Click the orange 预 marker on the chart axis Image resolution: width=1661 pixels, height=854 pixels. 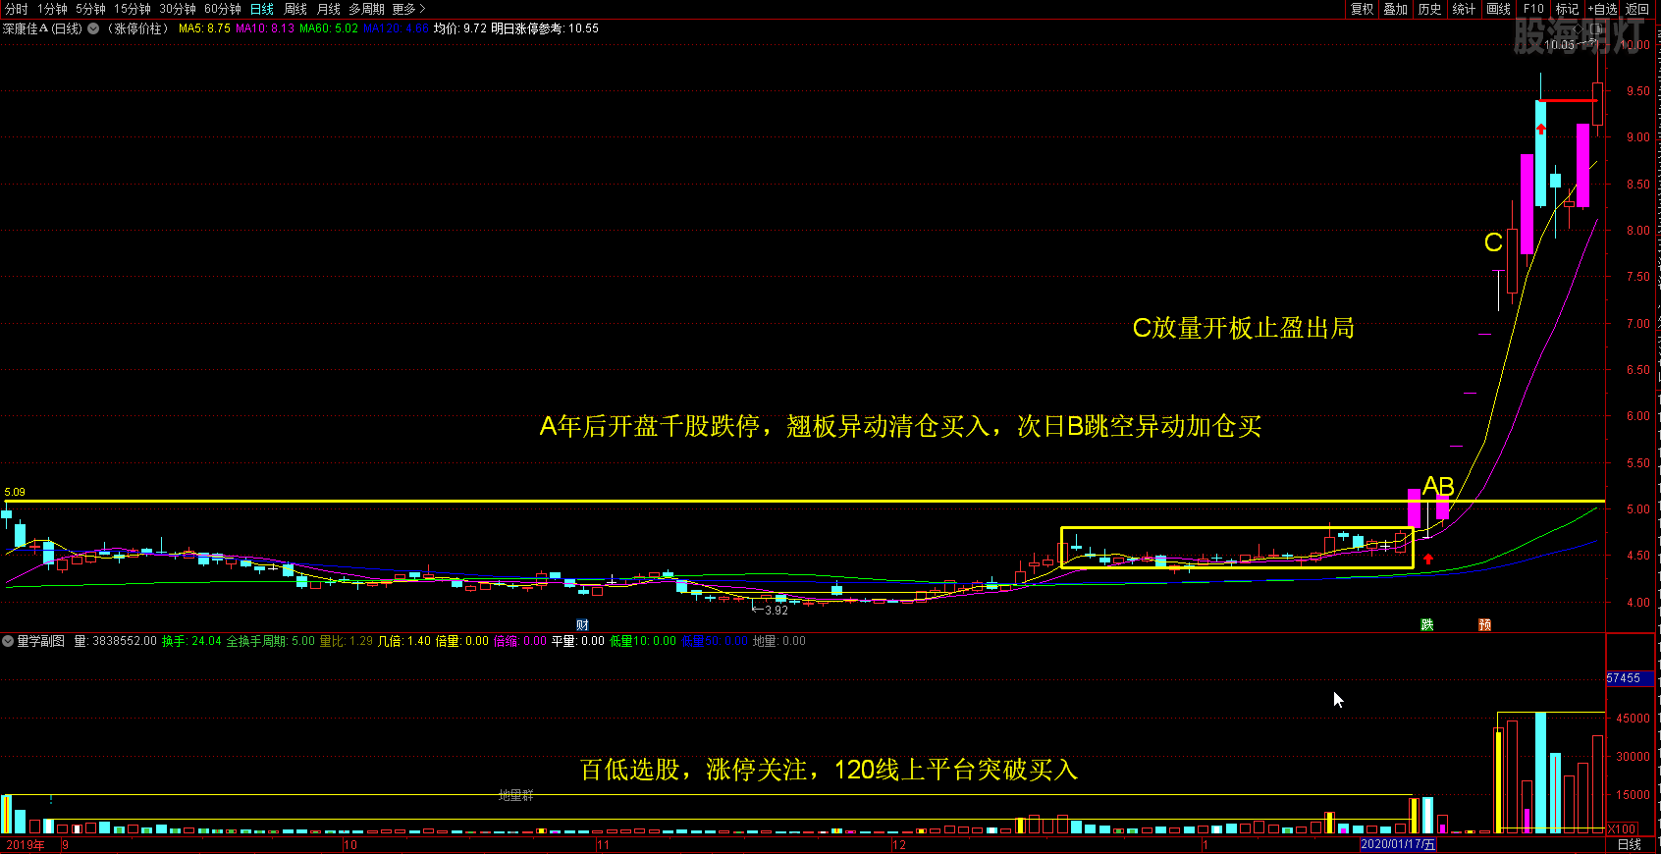1485,625
